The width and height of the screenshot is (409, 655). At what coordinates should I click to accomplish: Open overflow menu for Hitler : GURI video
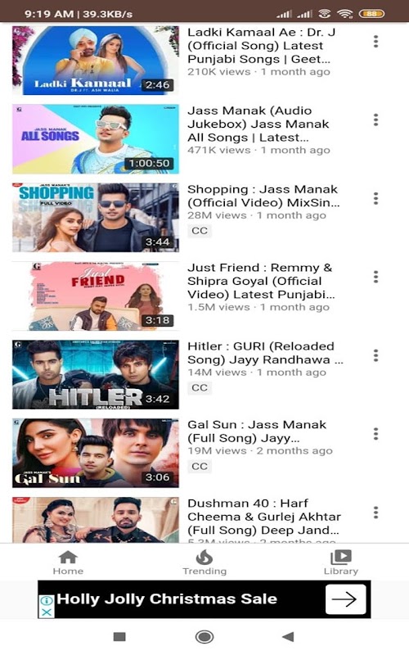375,355
